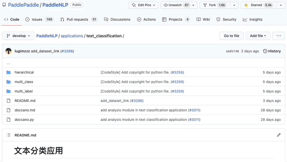Open the README table of contents list icon

pos(9,135)
